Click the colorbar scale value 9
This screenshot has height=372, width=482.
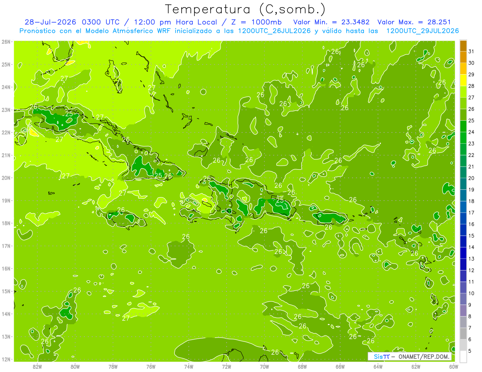[470, 305]
